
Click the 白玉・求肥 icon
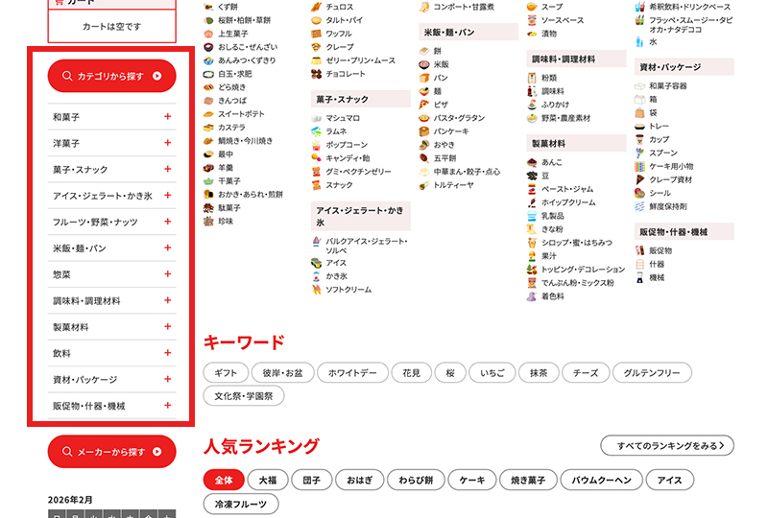point(208,74)
